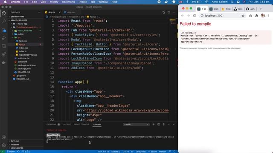Maximize terminal panel with up chevron
Screen dimensions: 273x153
(169, 125)
